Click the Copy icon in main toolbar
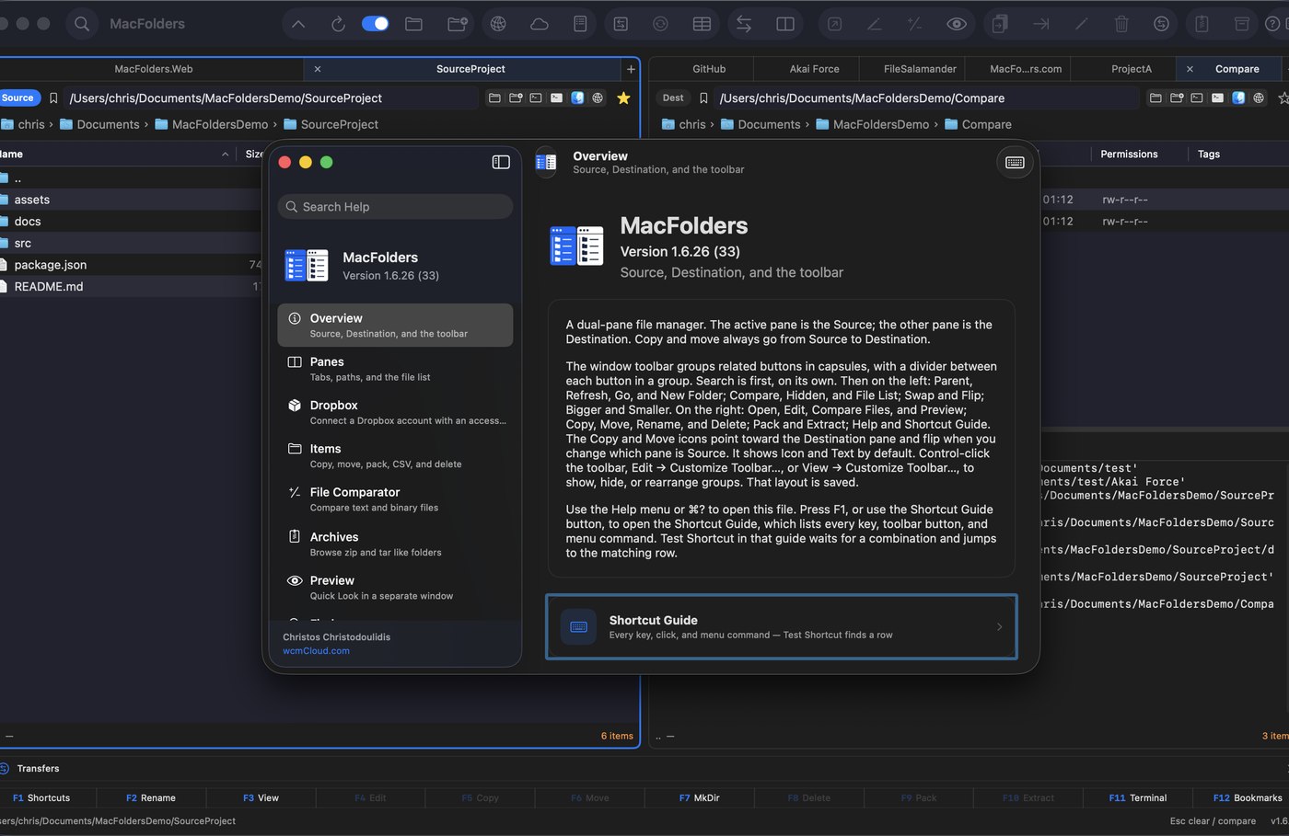Screen dimensions: 1289x836 point(1000,24)
